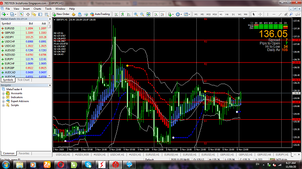Open the GBPUSD,H4 chart tab

pos(264,154)
